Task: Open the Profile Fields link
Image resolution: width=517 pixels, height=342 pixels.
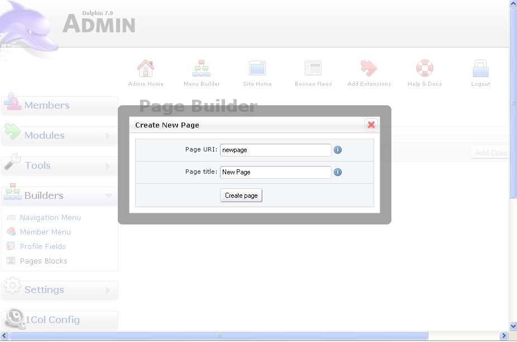Action: tap(43, 246)
